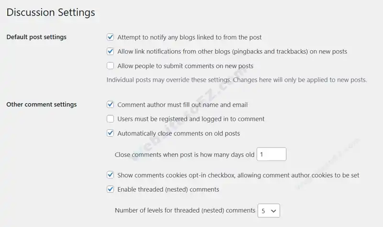Enable 'Allow people to submit comments' checkbox
Viewport: 383px width, 227px height.
click(110, 66)
